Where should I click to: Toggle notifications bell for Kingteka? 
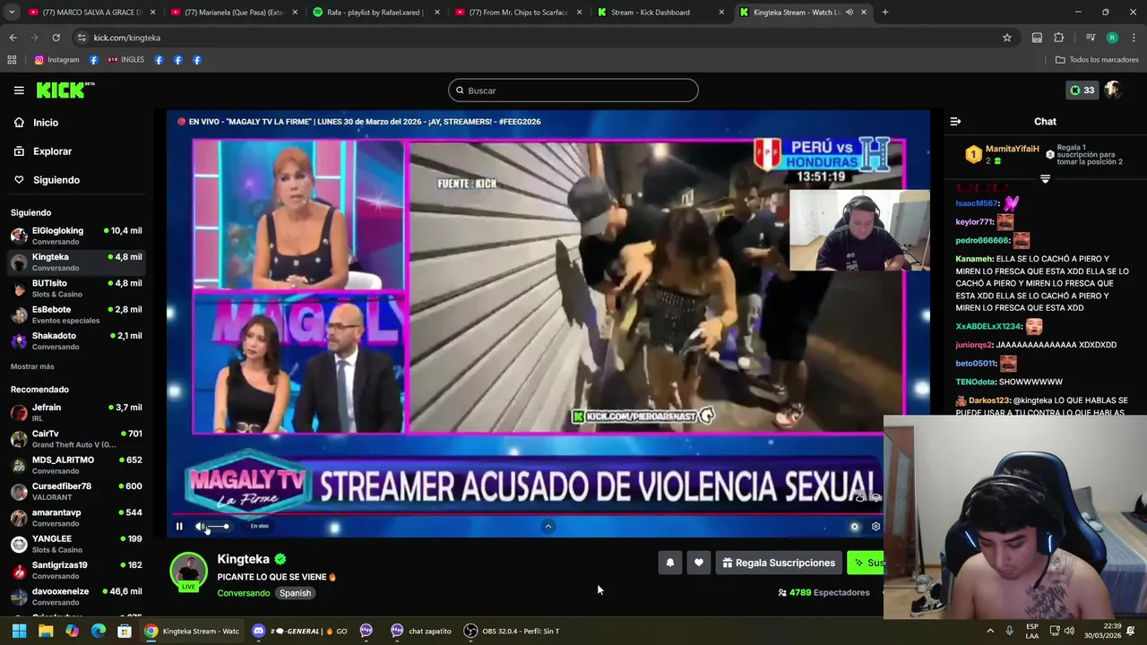[x=669, y=563]
